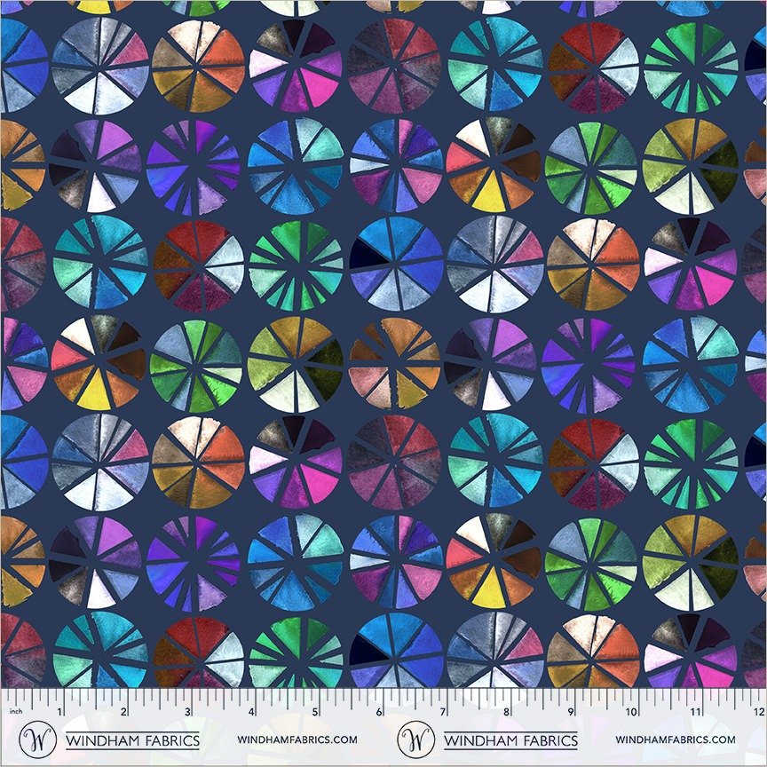The image size is (767, 767).
Task: Click the number 3 ruler marking
Action: click(188, 712)
